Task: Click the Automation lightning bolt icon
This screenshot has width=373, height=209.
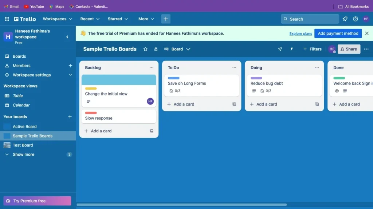Action: pyautogui.click(x=291, y=49)
